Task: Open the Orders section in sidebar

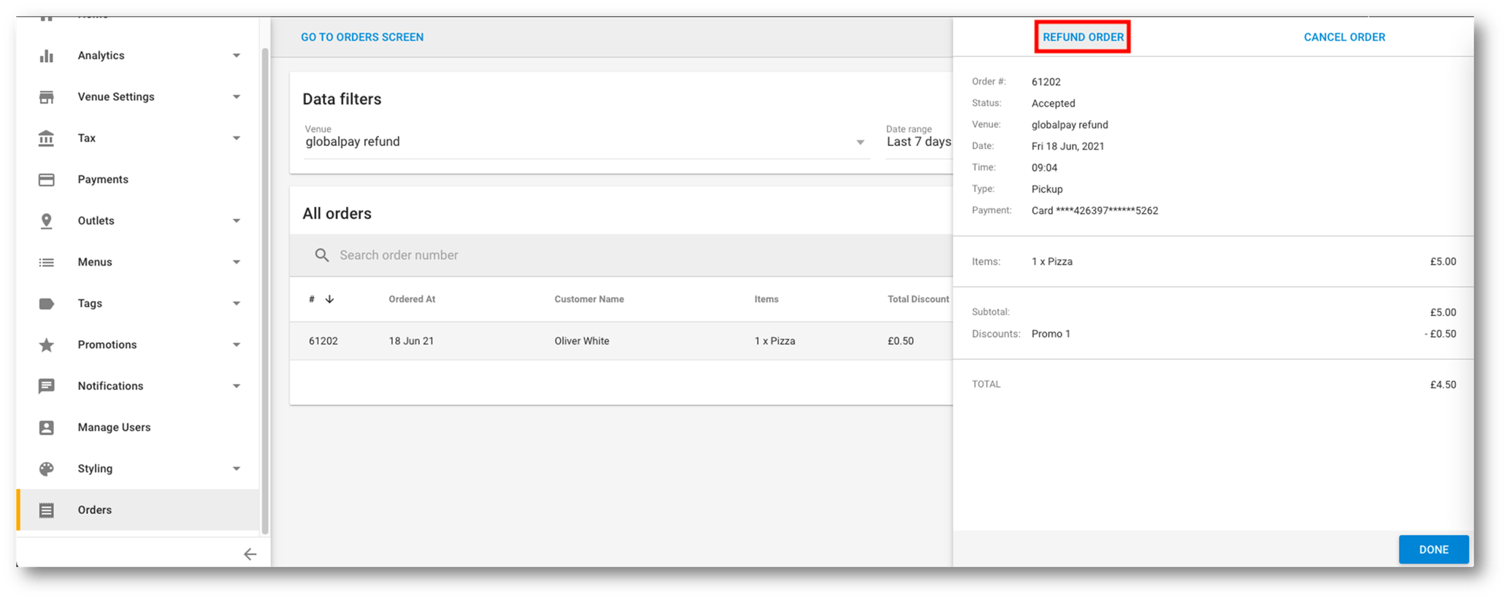Action: (95, 510)
